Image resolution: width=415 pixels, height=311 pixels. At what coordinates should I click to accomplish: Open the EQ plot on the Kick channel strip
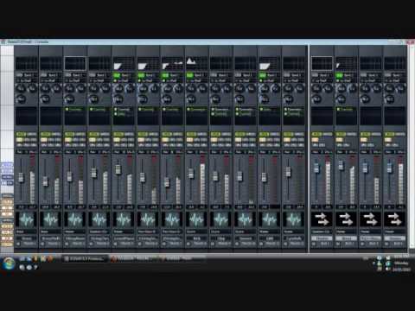(x=196, y=63)
